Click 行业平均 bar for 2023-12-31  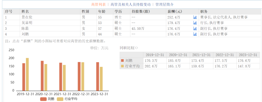pyautogui.click(x=101, y=79)
